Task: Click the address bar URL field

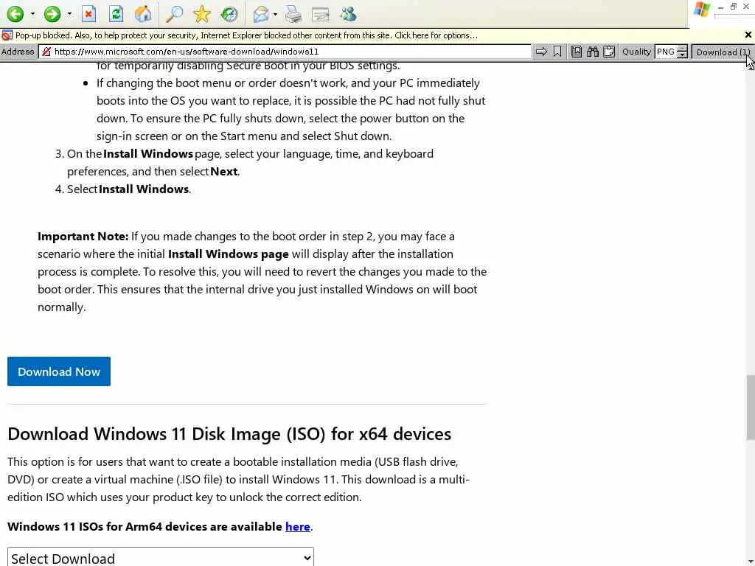Action: pos(285,52)
